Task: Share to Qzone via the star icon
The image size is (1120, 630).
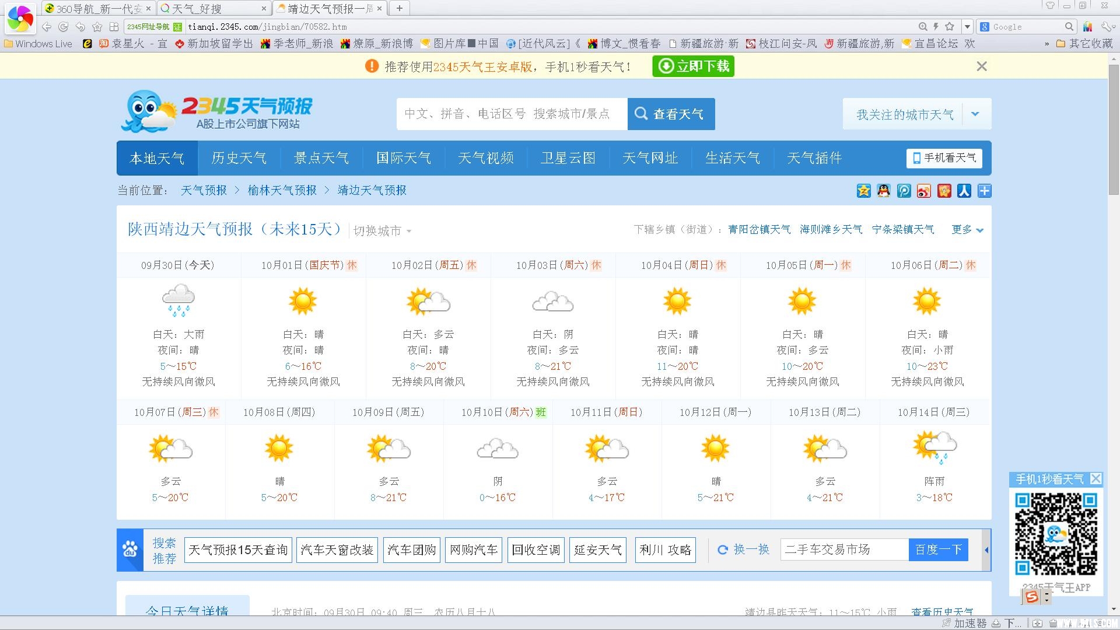Action: (x=863, y=191)
